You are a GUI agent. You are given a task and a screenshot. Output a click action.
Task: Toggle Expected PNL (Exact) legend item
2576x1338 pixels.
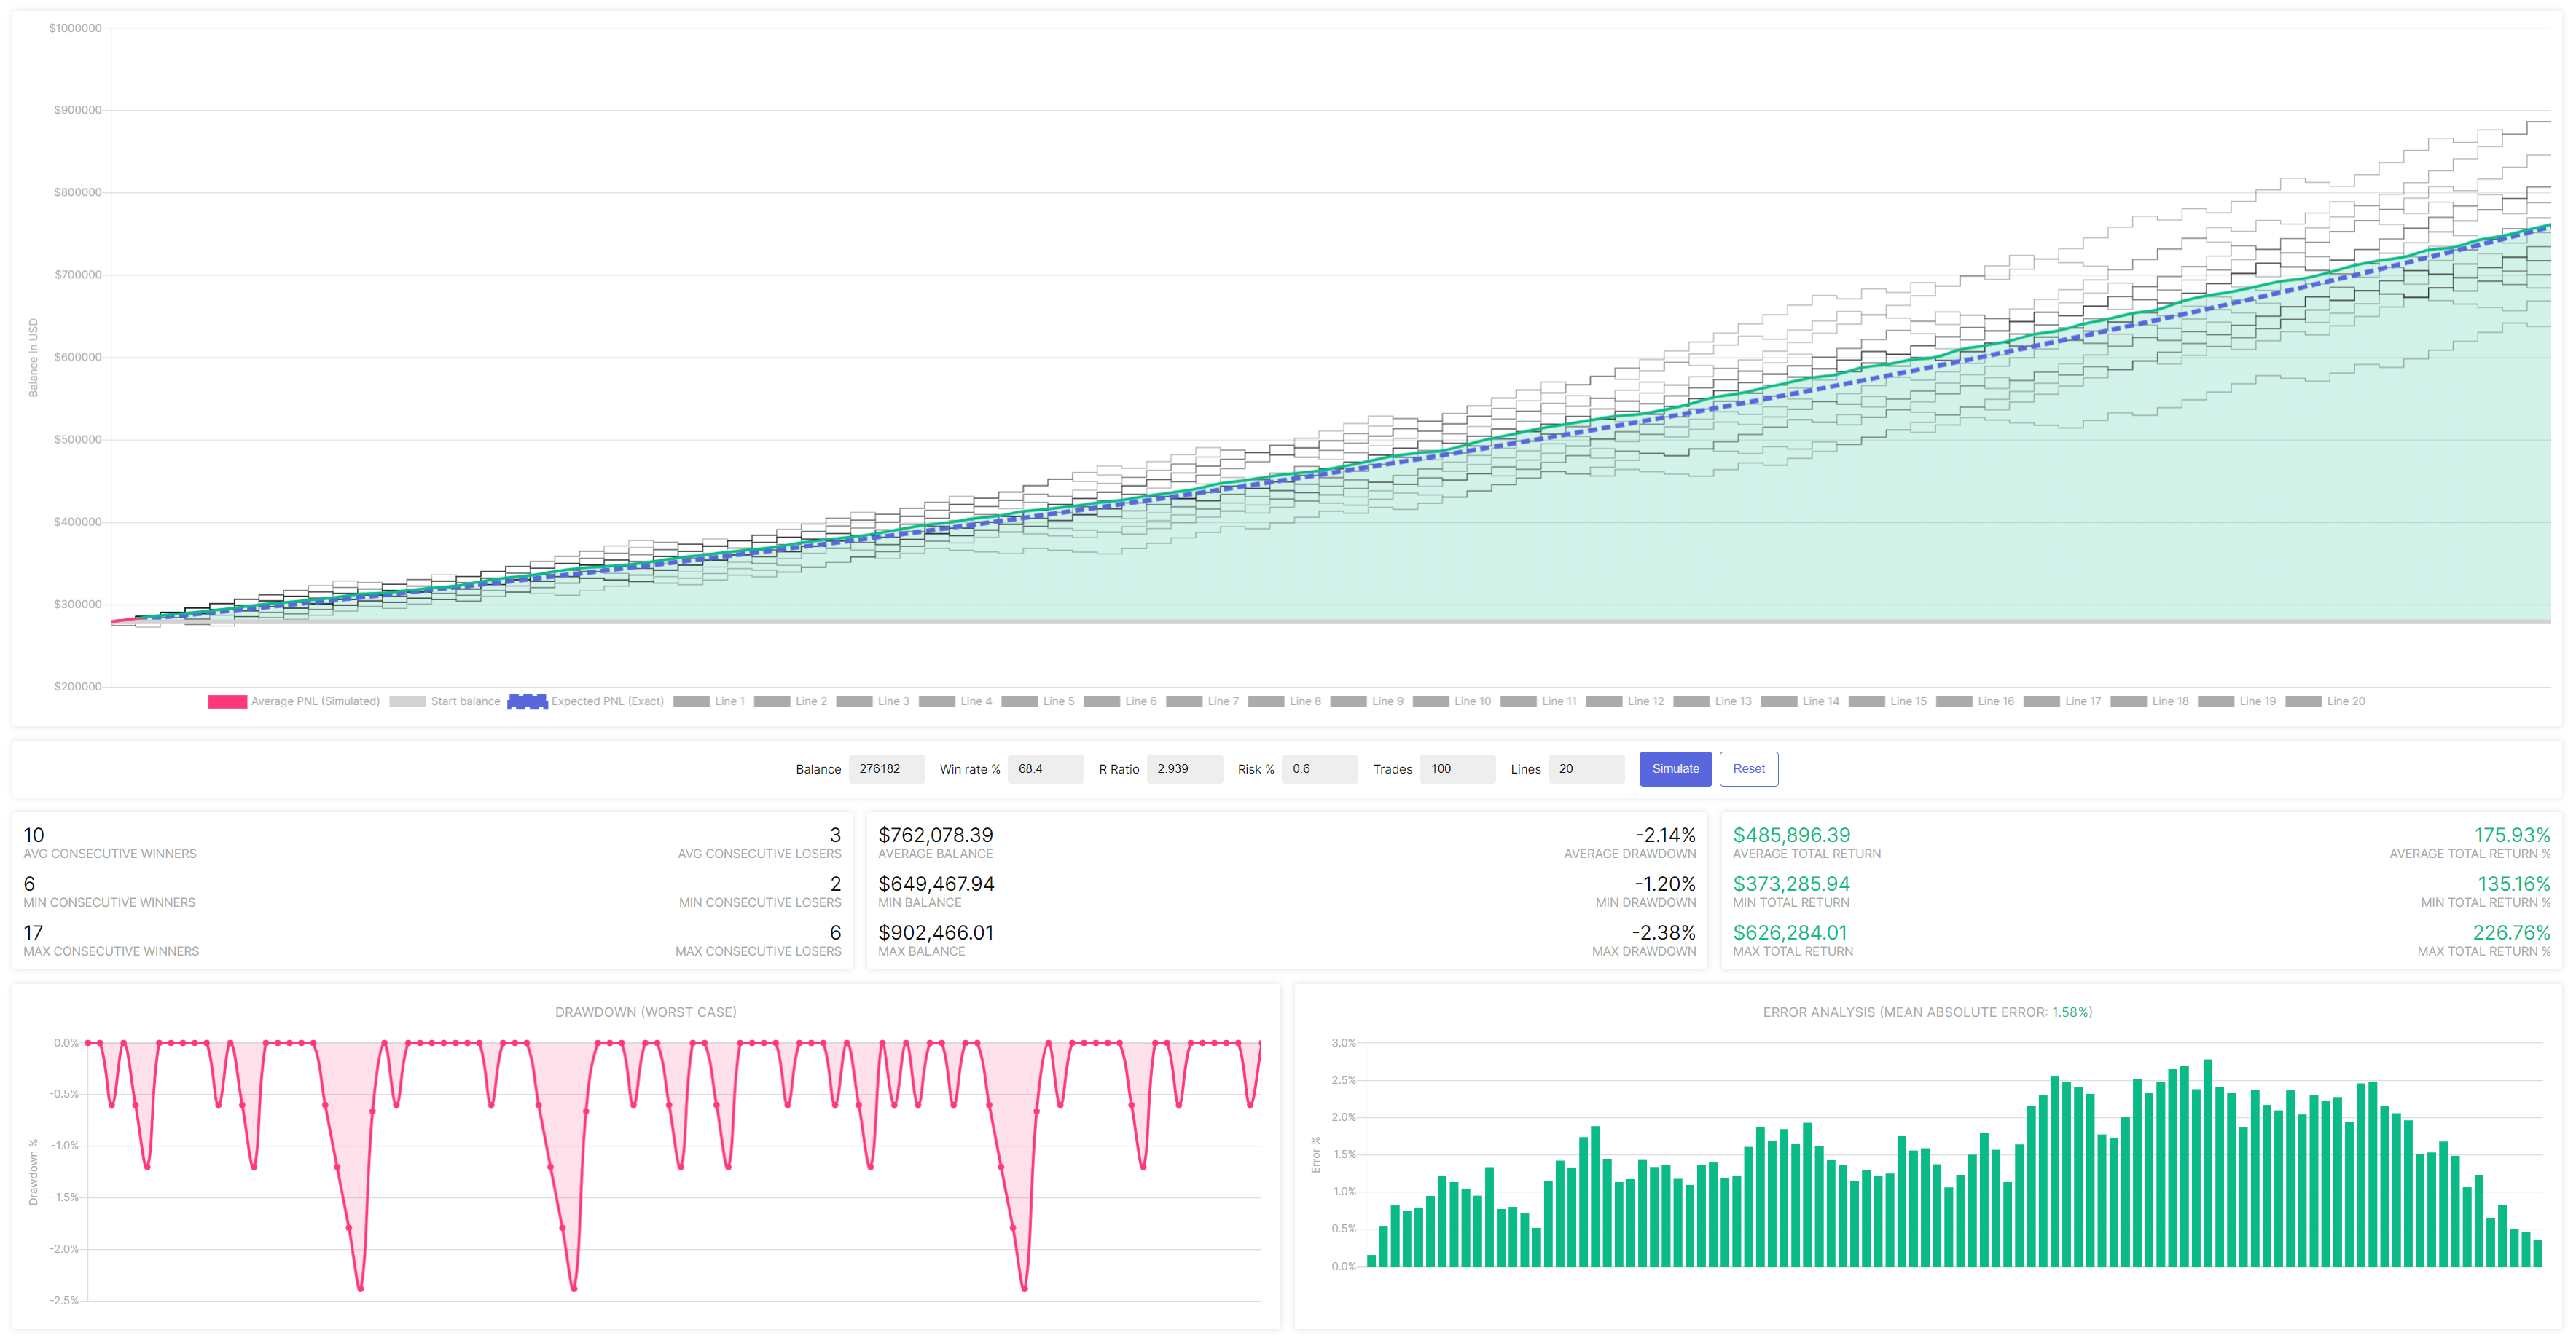(586, 701)
